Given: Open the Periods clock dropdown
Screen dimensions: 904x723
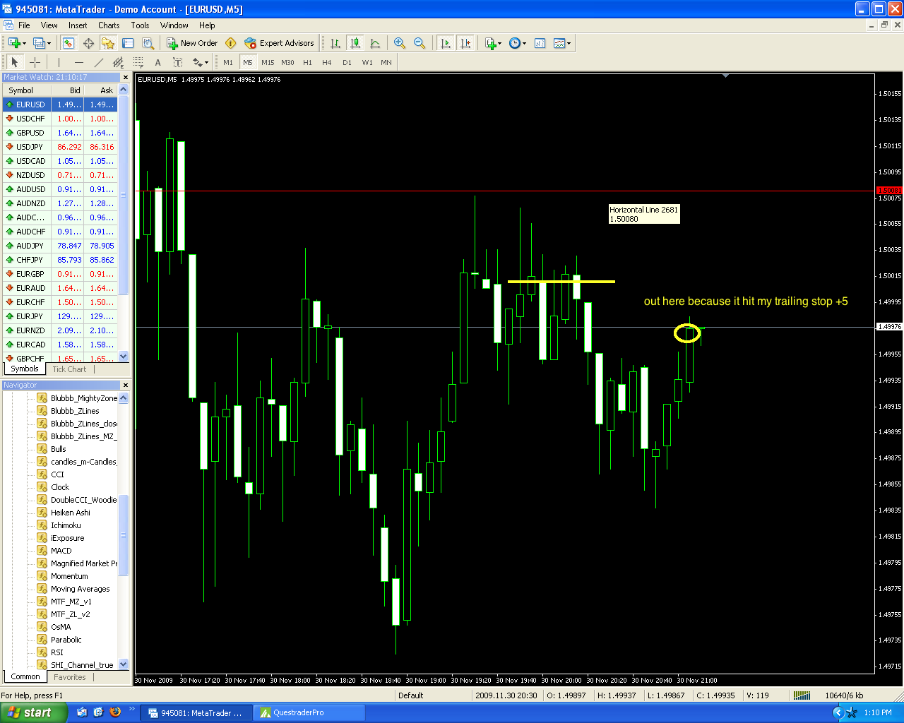Looking at the screenshot, I should point(518,43).
